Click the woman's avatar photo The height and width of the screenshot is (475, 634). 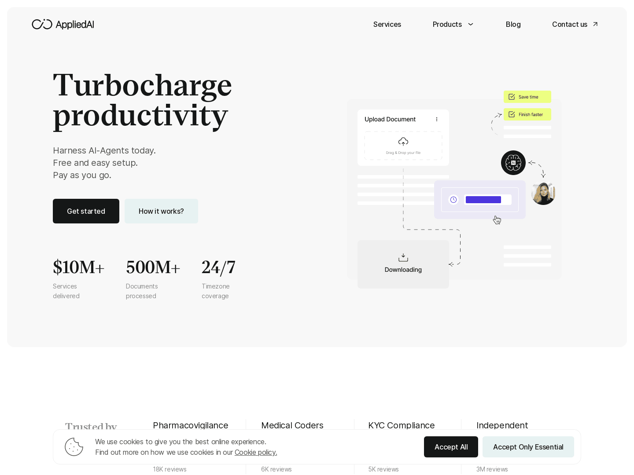click(x=543, y=194)
